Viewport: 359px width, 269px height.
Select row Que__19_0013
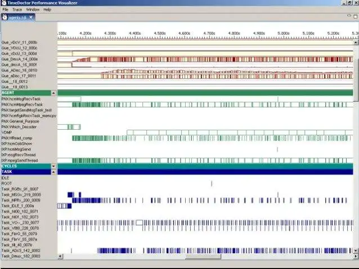click(x=15, y=87)
